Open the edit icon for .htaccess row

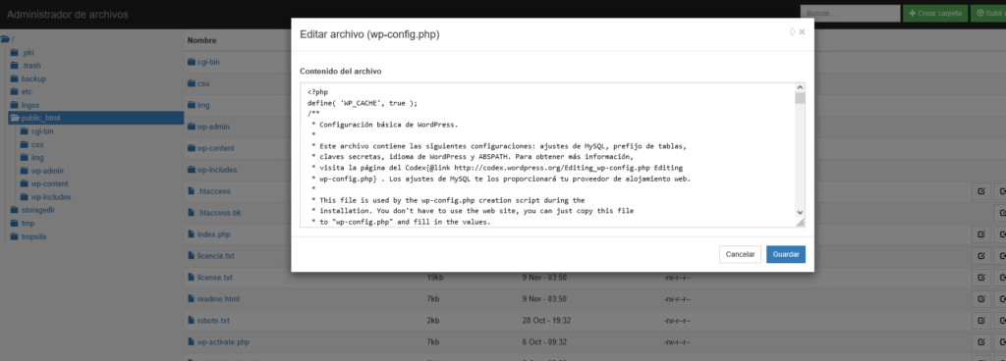tap(980, 191)
